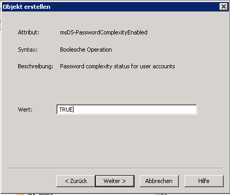Open help with the Hilfe button
Viewport: 230px width, 195px height.
(204, 181)
